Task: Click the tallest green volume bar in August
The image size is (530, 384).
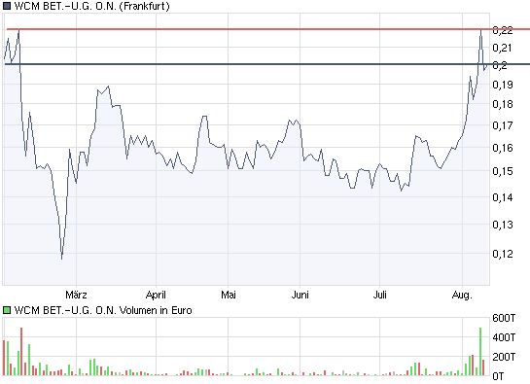Action: coord(480,352)
